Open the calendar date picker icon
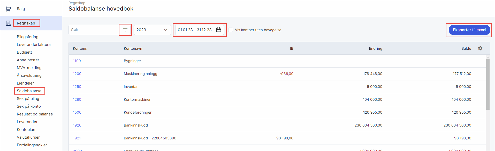The height and width of the screenshot is (151, 495). [219, 30]
